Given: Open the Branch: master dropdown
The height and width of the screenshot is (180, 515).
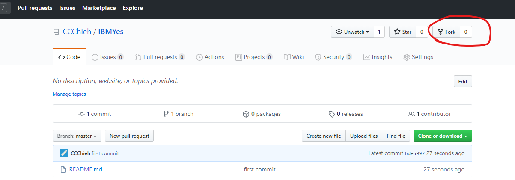Looking at the screenshot, I should point(77,136).
